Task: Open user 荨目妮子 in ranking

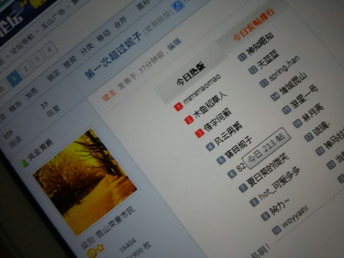Action: pos(239,147)
